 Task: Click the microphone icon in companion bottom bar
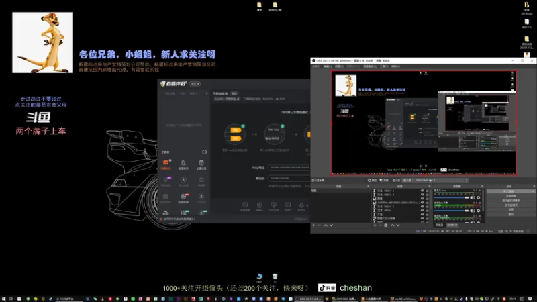(x=301, y=206)
